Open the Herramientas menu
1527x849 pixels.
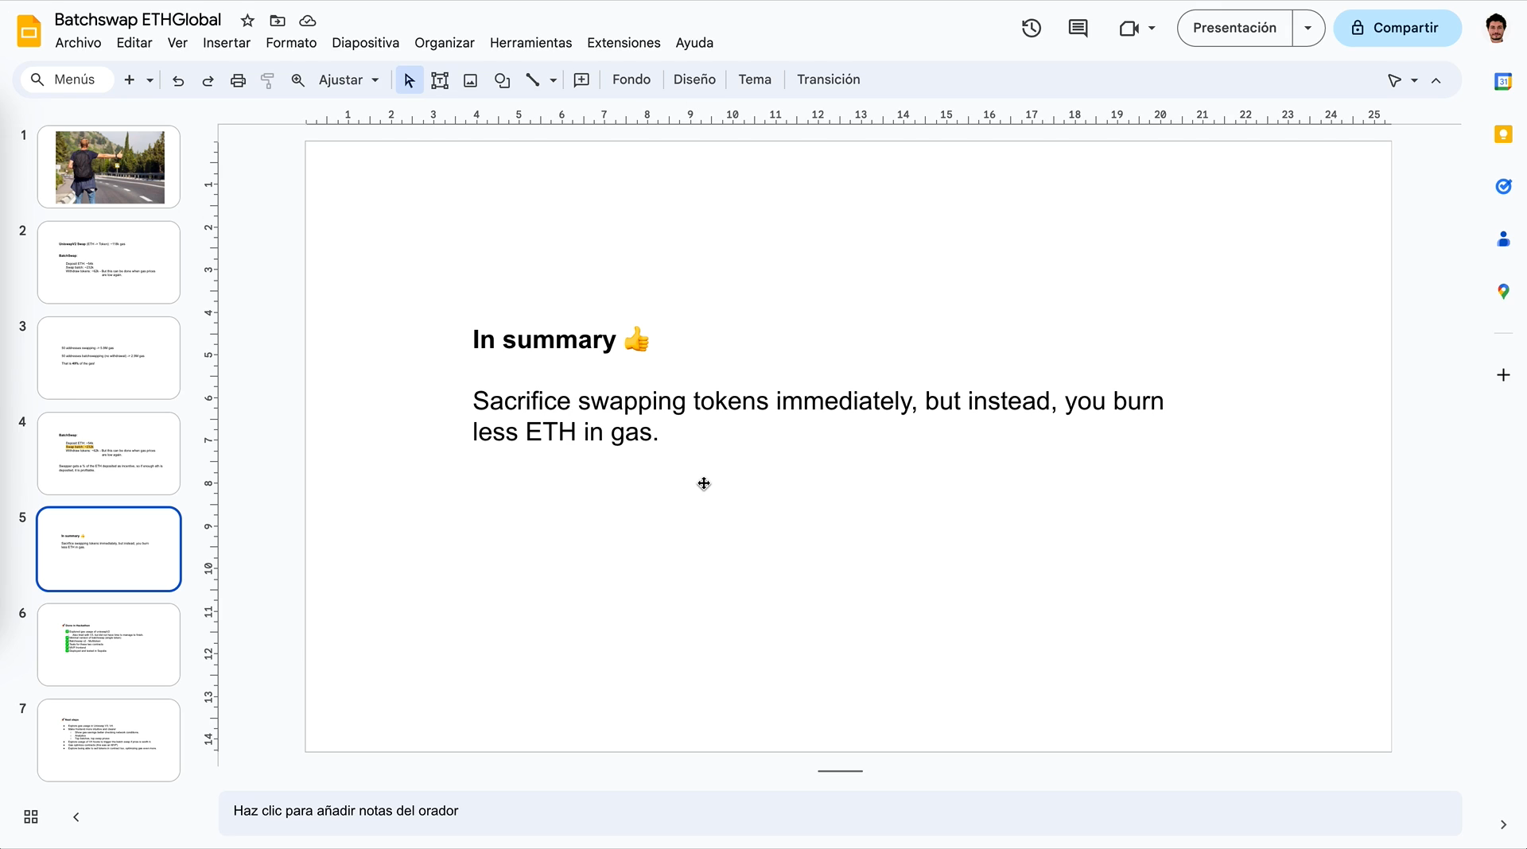tap(530, 43)
